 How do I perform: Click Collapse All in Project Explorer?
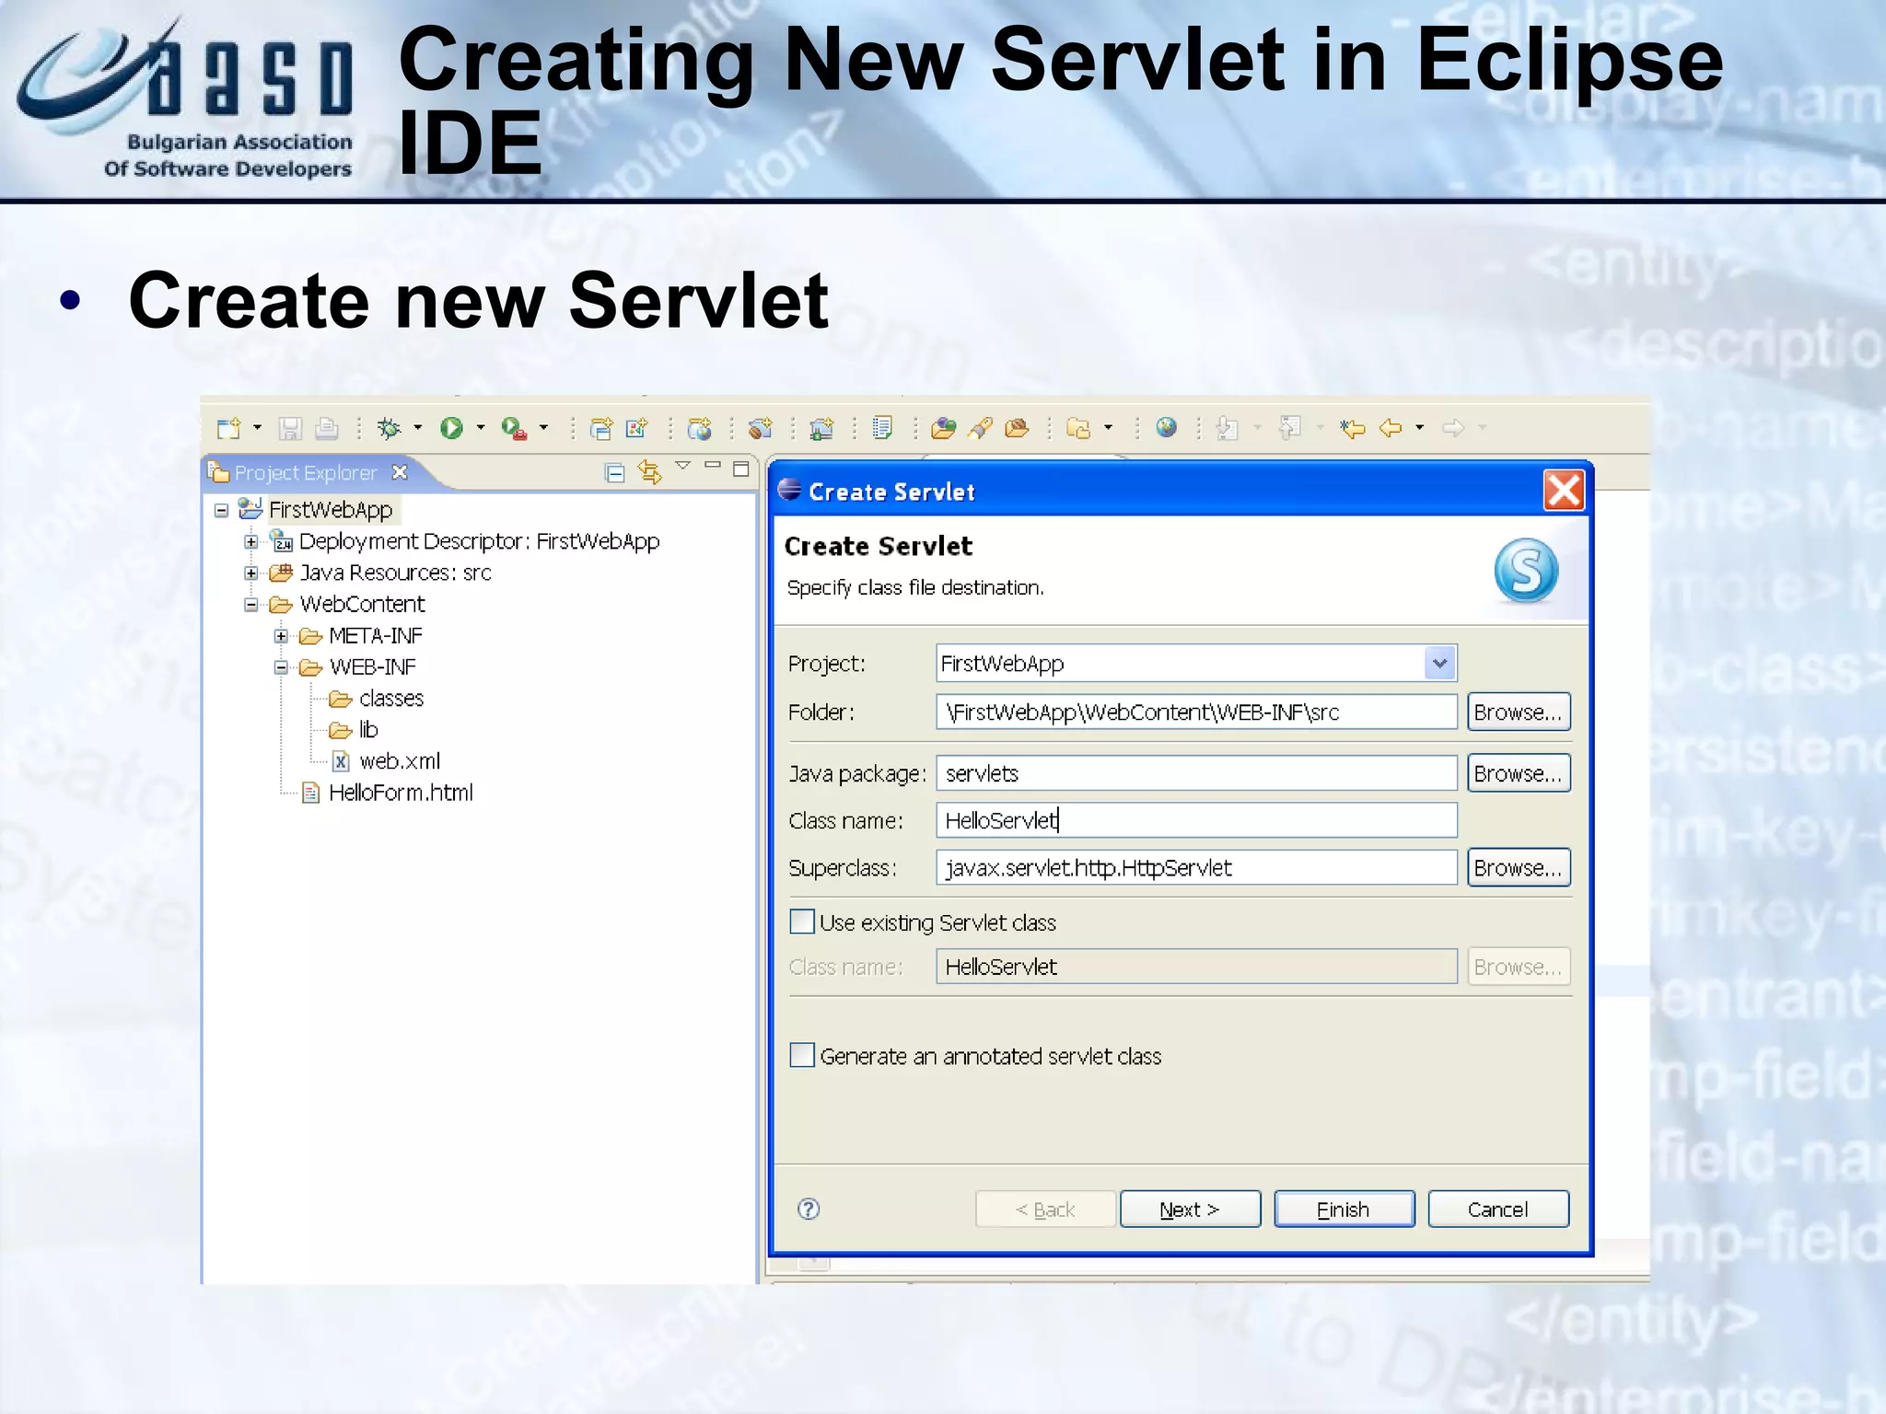(x=614, y=473)
